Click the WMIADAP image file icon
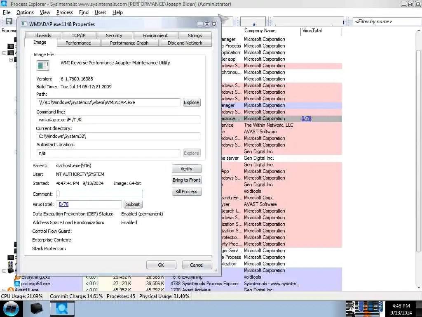The width and height of the screenshot is (422, 317). 43,66
